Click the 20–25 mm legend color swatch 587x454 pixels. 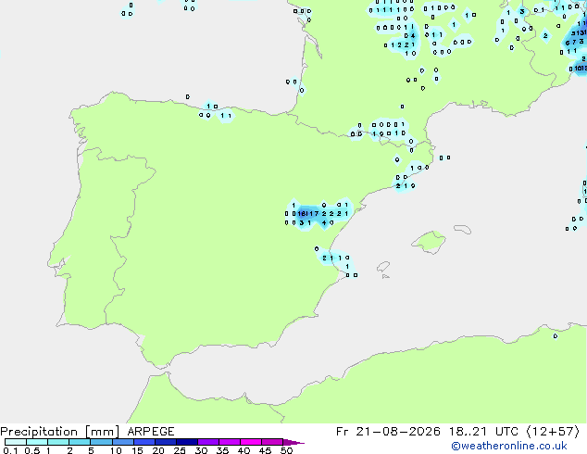(x=166, y=442)
